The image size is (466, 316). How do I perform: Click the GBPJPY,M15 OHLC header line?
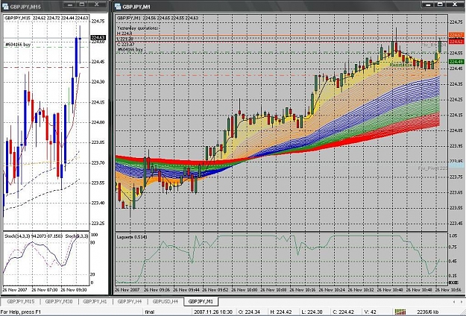pos(46,18)
